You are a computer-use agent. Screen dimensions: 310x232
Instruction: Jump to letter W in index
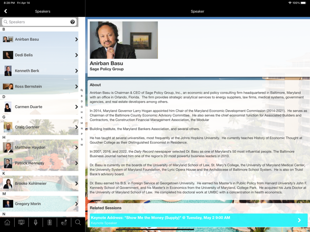[81, 145]
